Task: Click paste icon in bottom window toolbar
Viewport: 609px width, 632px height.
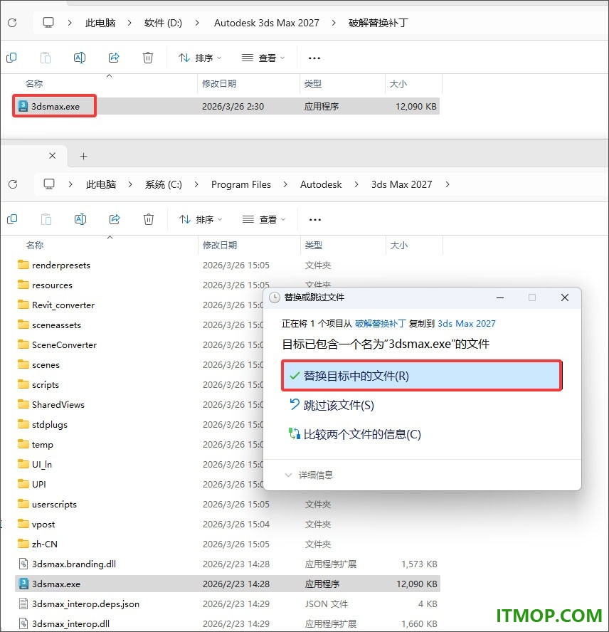Action: tap(46, 219)
